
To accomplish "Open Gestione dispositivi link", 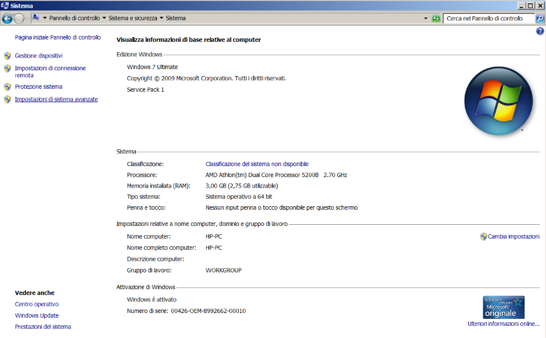I will point(39,56).
